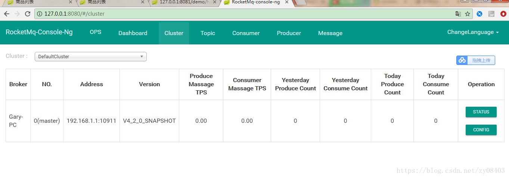
Task: Open the DefaultCluster cluster selector
Action: [91, 56]
